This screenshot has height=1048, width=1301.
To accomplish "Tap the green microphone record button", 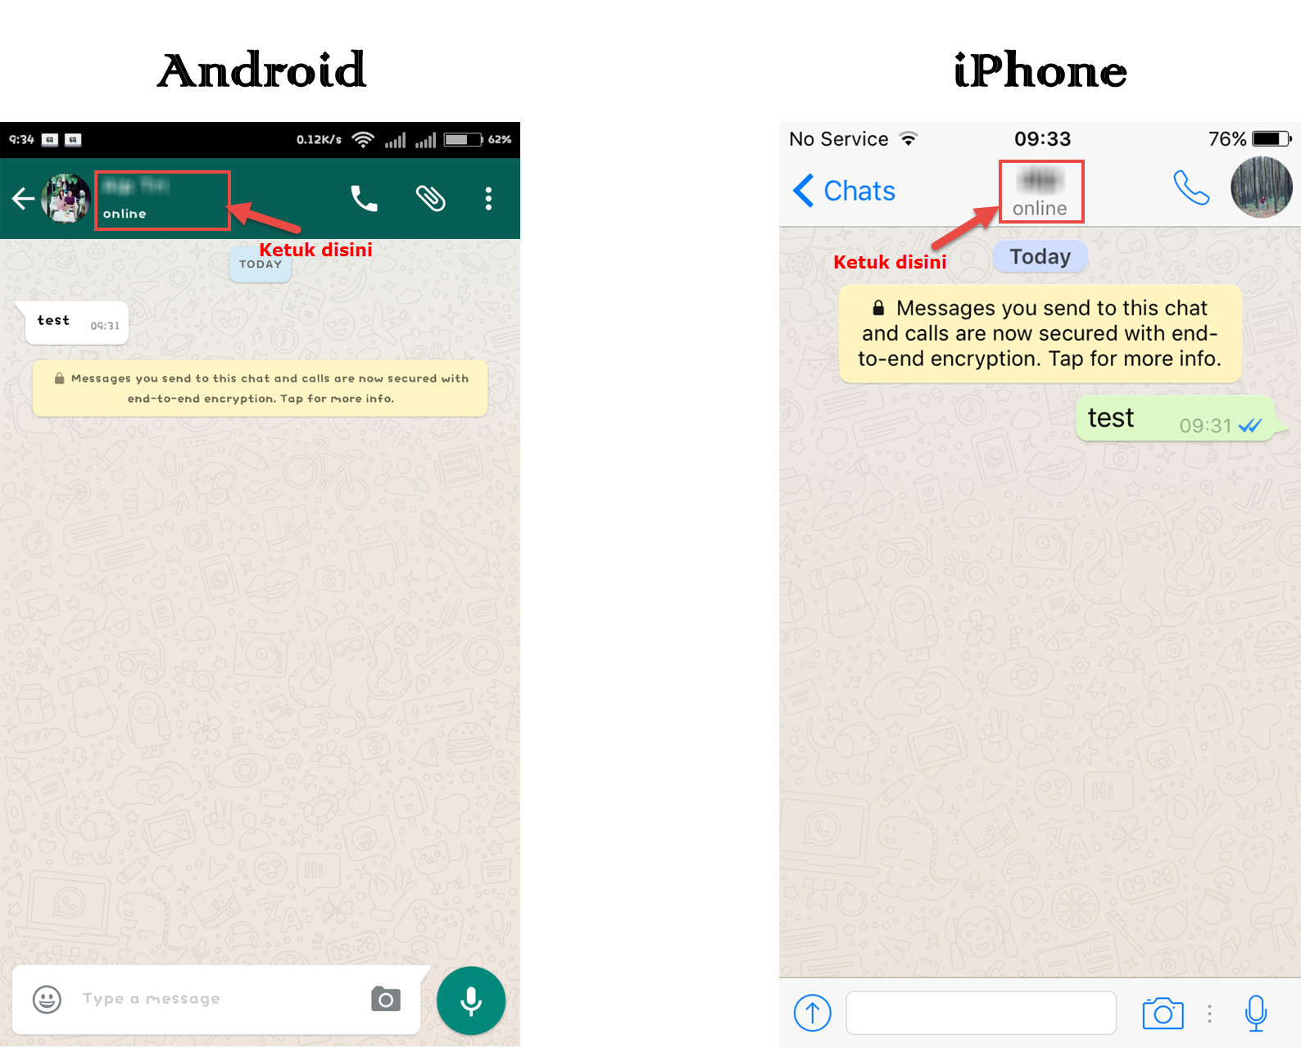I will [471, 1001].
